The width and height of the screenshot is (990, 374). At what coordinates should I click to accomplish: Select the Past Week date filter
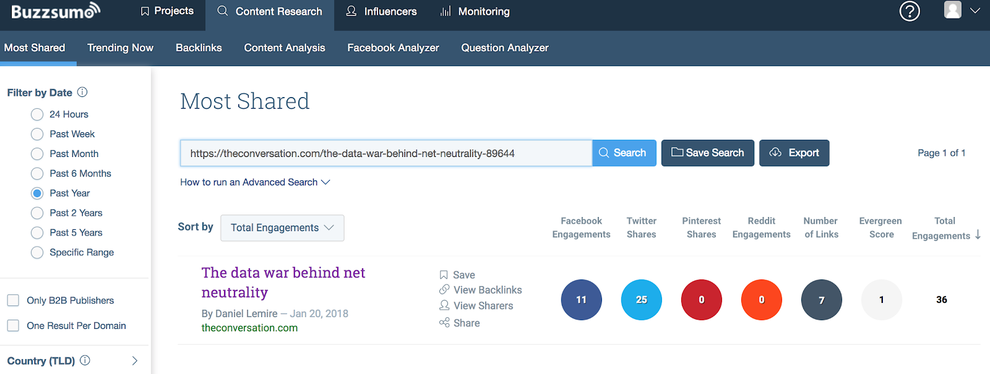click(37, 134)
